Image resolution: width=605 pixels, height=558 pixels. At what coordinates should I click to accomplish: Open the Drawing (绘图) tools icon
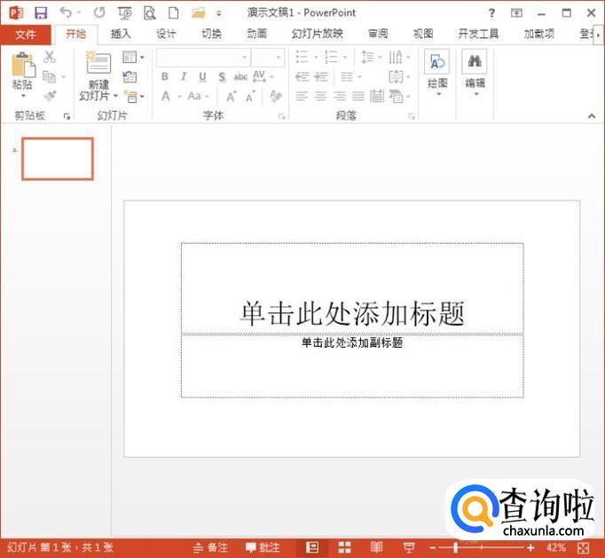pos(436,63)
